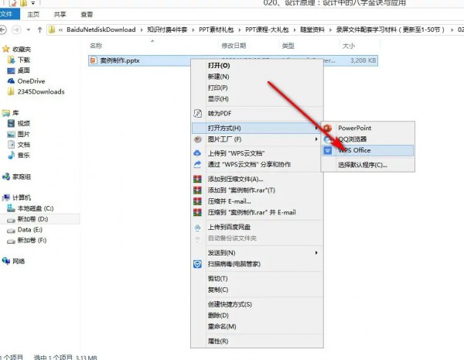Screen dimensions: 464x360
Task: Click 图片工厂 icon in context menu
Action: coord(197,139)
